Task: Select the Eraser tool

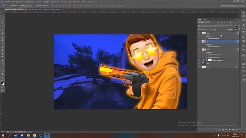Action: coord(2,47)
